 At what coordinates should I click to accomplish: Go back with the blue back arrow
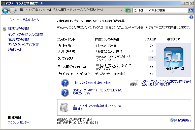(x=5, y=10)
